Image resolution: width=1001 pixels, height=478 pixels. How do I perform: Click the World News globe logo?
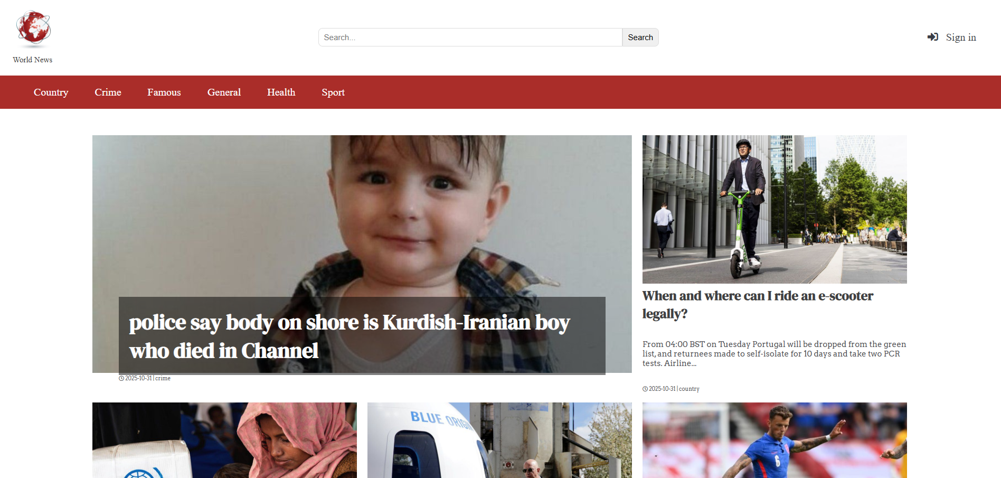click(x=33, y=28)
